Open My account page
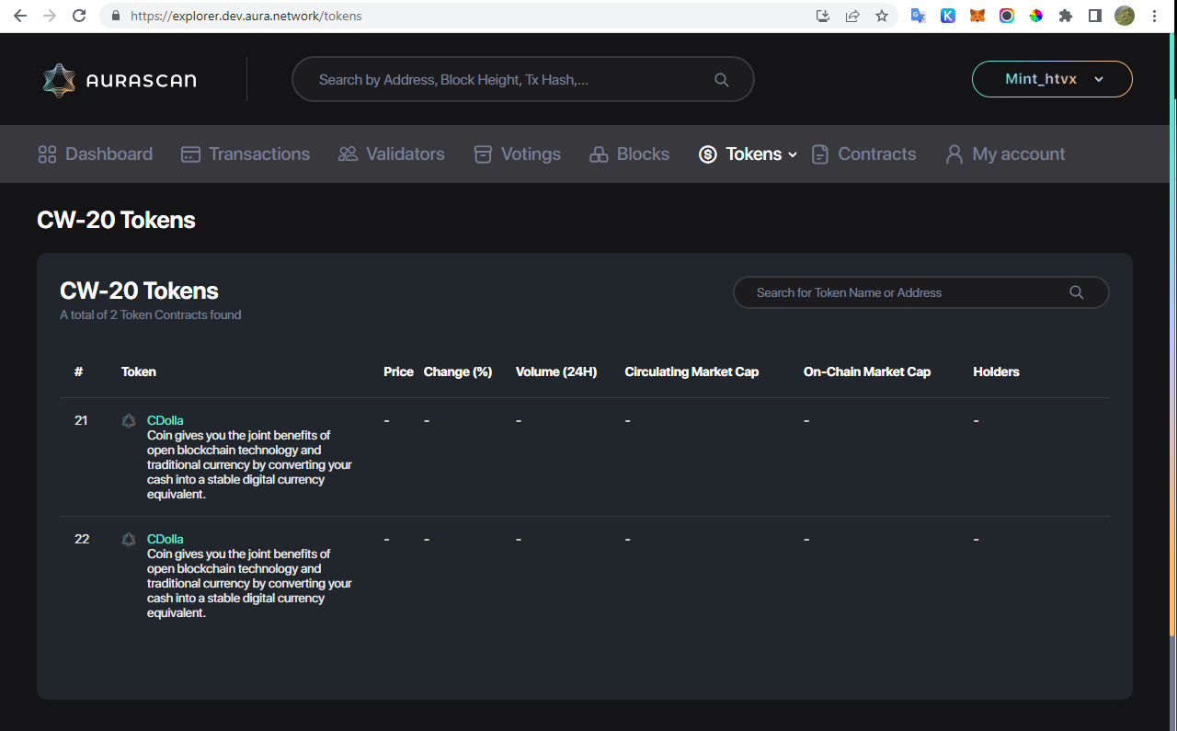Image resolution: width=1177 pixels, height=731 pixels. 1005,154
